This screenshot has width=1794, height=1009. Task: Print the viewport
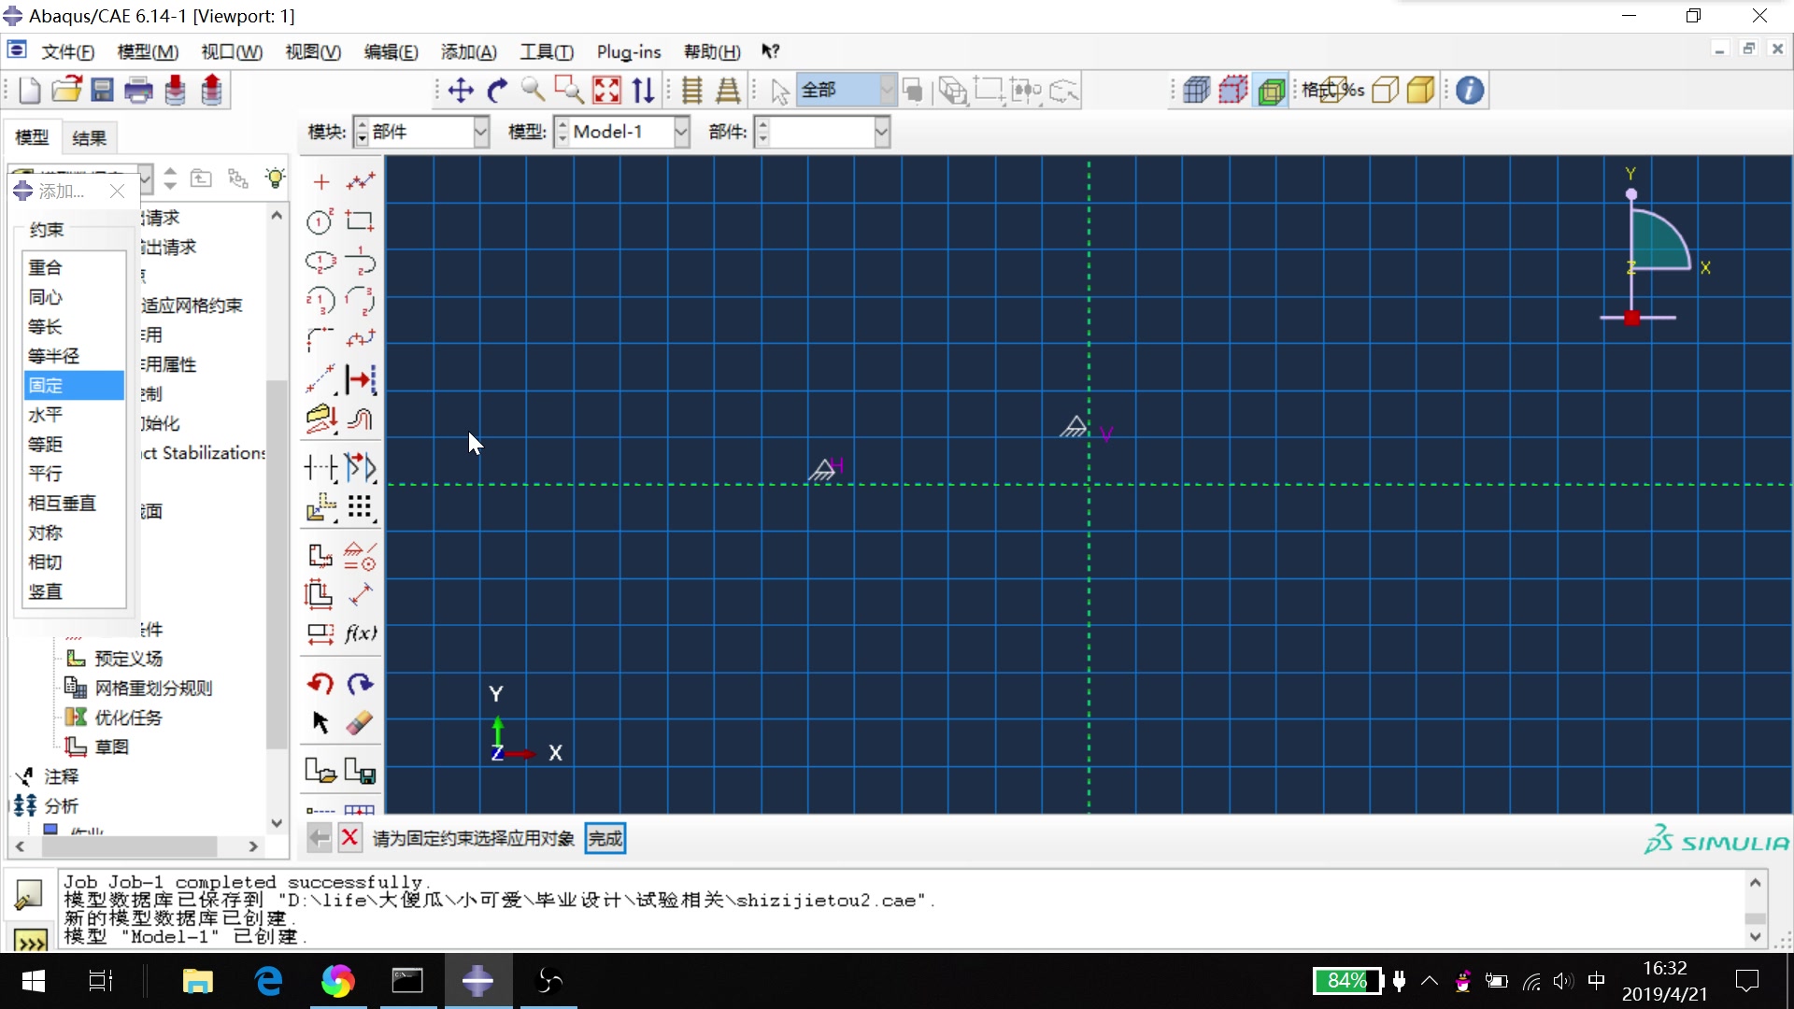[x=138, y=91]
